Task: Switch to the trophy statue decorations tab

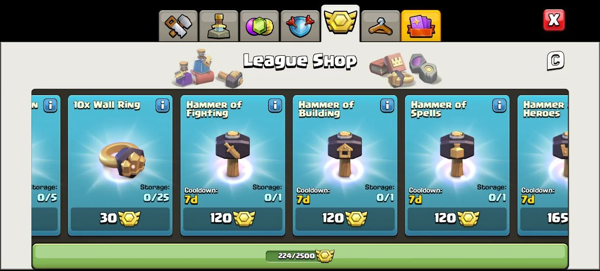Action: pyautogui.click(x=219, y=26)
